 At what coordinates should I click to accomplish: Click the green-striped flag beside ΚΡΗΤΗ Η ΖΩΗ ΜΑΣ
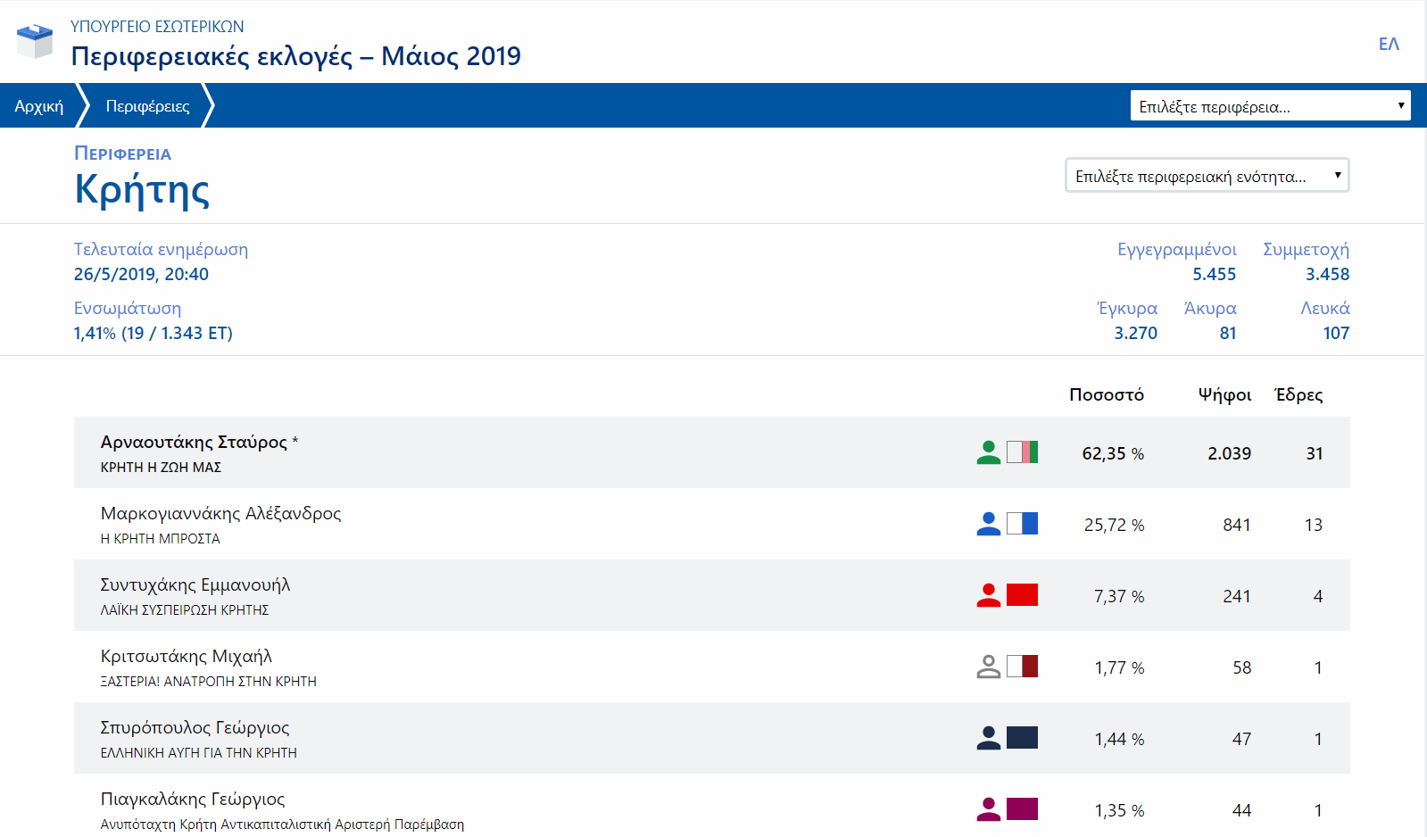1022,452
